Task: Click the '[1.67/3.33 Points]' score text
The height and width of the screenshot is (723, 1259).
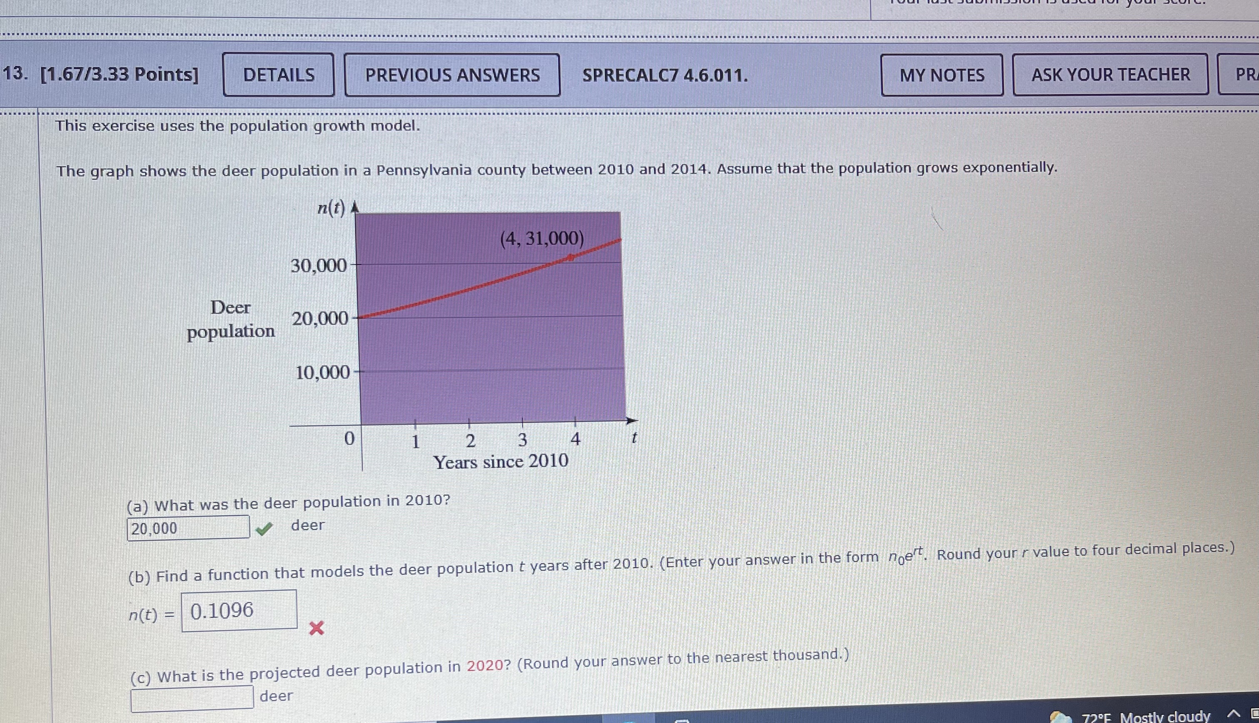Action: click(119, 75)
